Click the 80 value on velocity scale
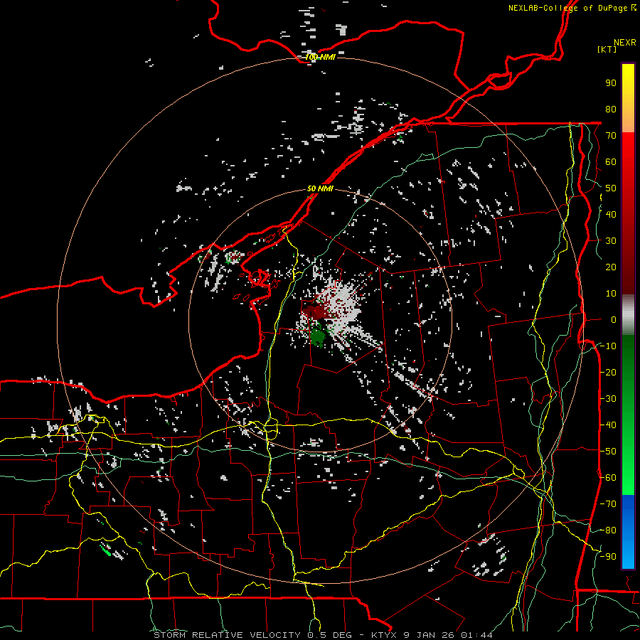The height and width of the screenshot is (640, 640). [x=611, y=110]
